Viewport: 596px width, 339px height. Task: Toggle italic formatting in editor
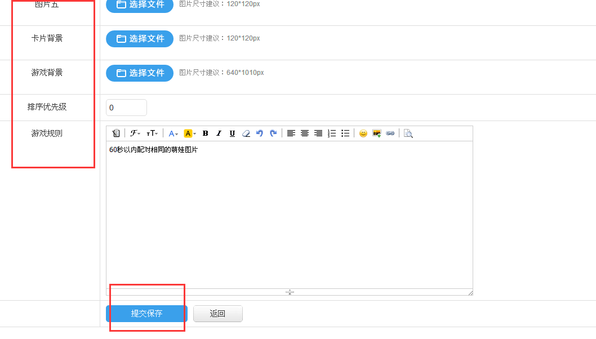(219, 133)
